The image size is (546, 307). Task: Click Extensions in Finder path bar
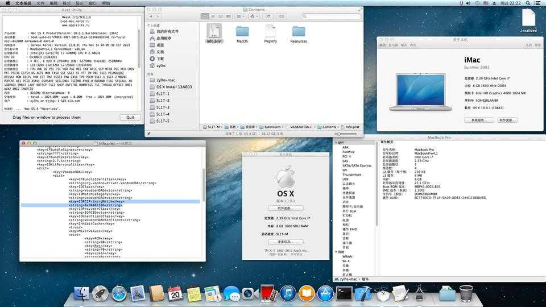(272, 127)
